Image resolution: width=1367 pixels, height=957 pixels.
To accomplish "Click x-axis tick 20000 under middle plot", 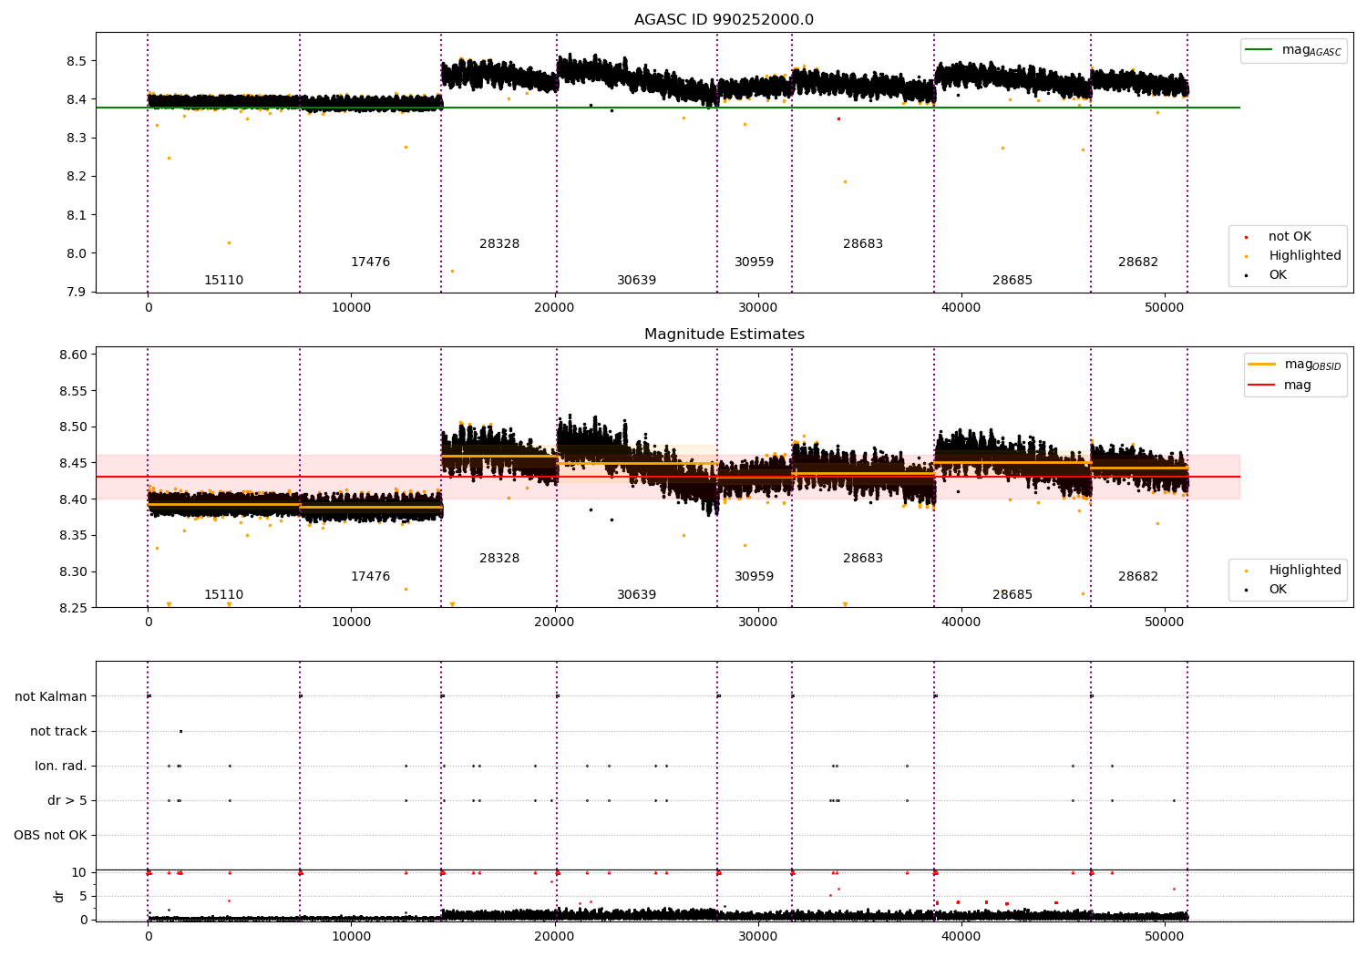I will [x=554, y=623].
